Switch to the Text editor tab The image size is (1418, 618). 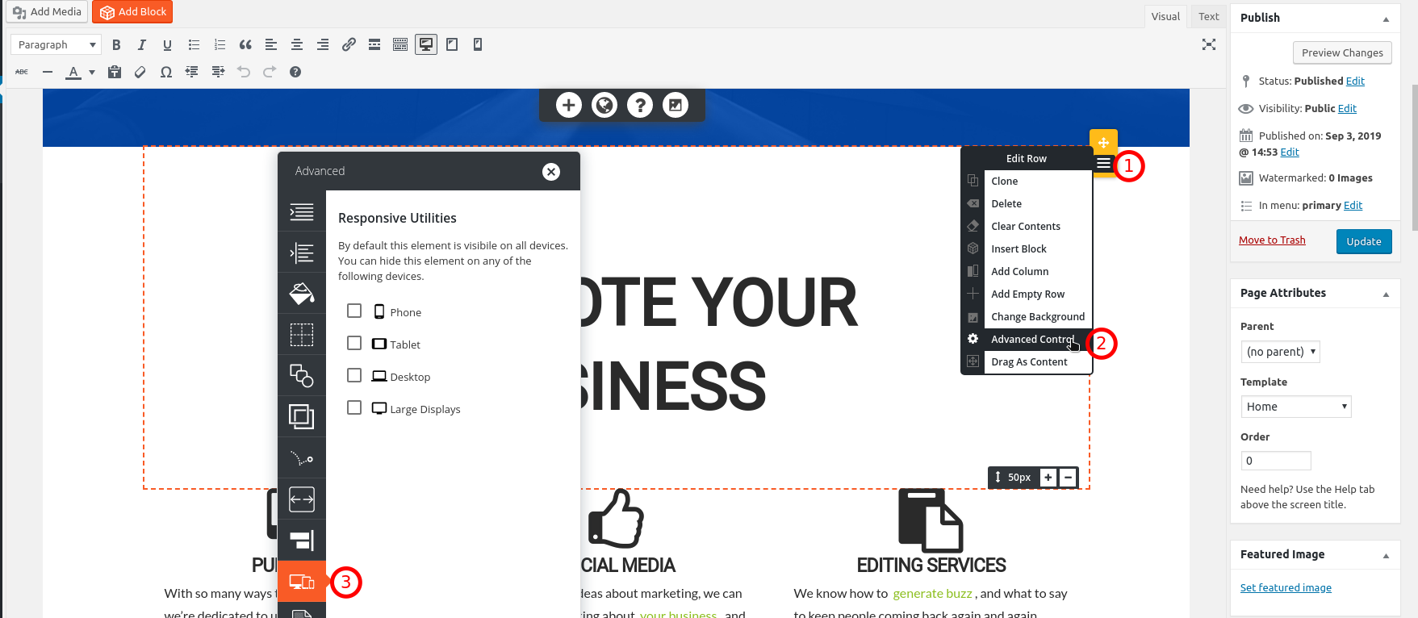pos(1208,17)
